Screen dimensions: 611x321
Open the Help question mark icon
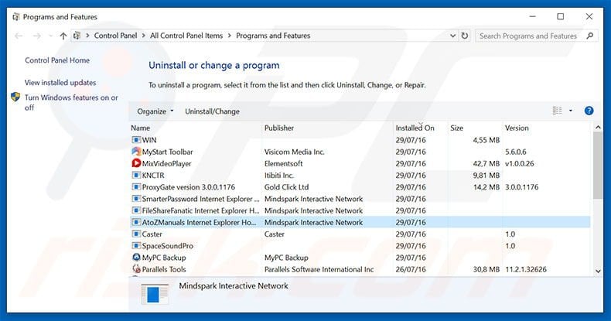pyautogui.click(x=589, y=111)
